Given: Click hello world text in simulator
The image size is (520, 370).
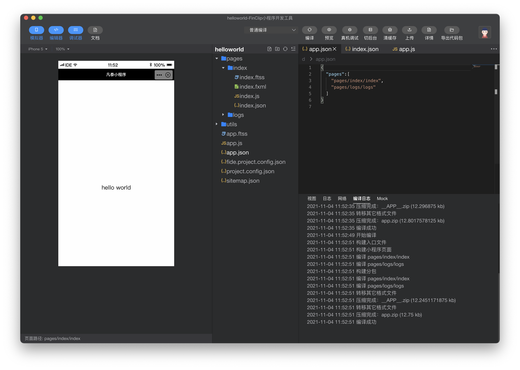Looking at the screenshot, I should tap(116, 187).
